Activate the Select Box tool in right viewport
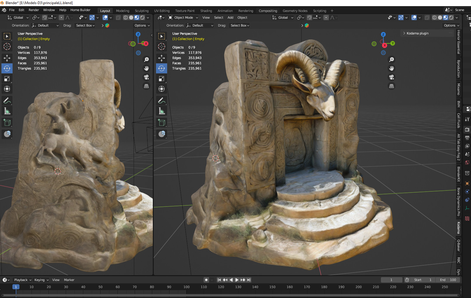The image size is (471, 298). pos(162,36)
